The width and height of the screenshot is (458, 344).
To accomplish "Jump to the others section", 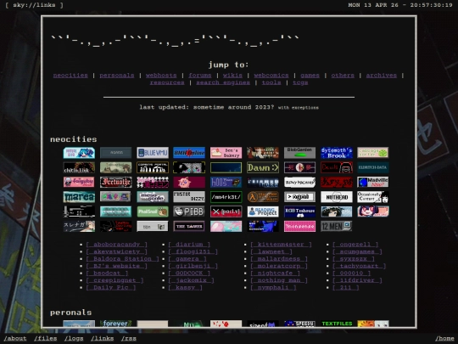I will pyautogui.click(x=343, y=76).
